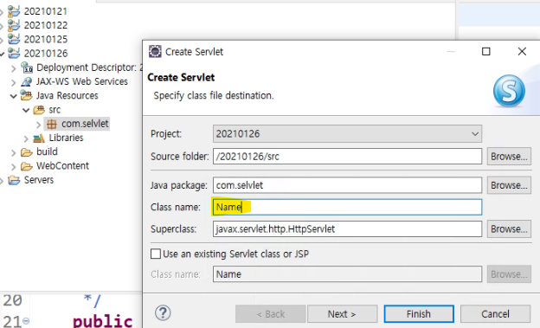The height and width of the screenshot is (328, 540).
Task: Open the dialog help question mark icon
Action: (163, 312)
